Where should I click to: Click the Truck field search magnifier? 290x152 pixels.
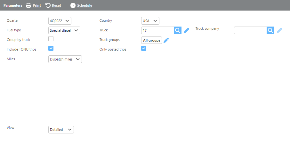[178, 30]
